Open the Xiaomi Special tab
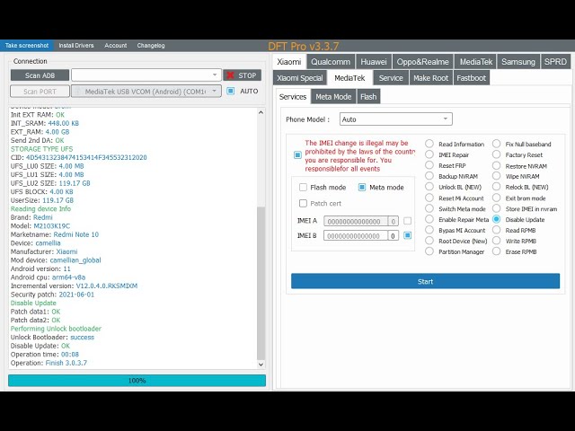The height and width of the screenshot is (431, 575). pyautogui.click(x=298, y=78)
